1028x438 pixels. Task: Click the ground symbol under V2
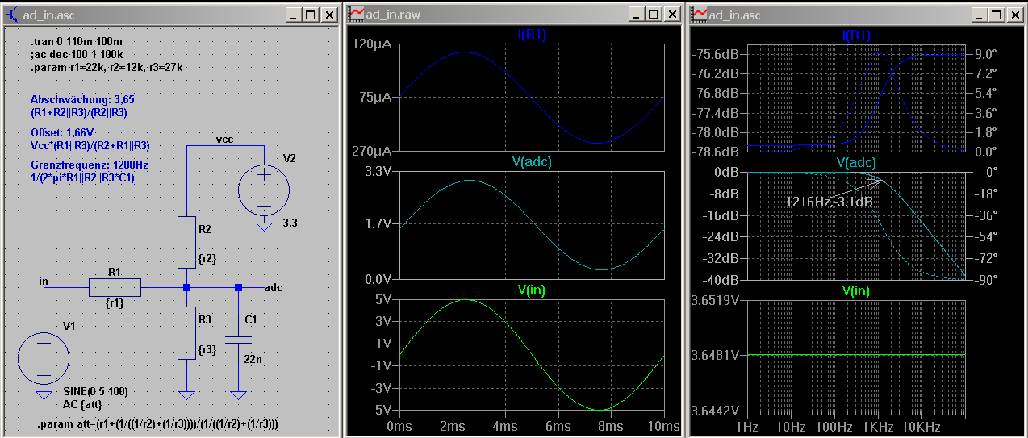(264, 227)
